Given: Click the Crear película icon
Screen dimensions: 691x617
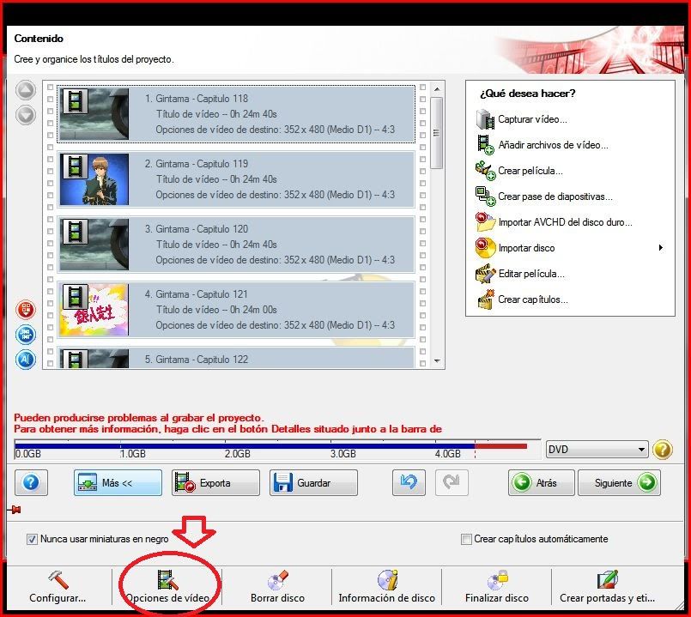Looking at the screenshot, I should [x=485, y=171].
